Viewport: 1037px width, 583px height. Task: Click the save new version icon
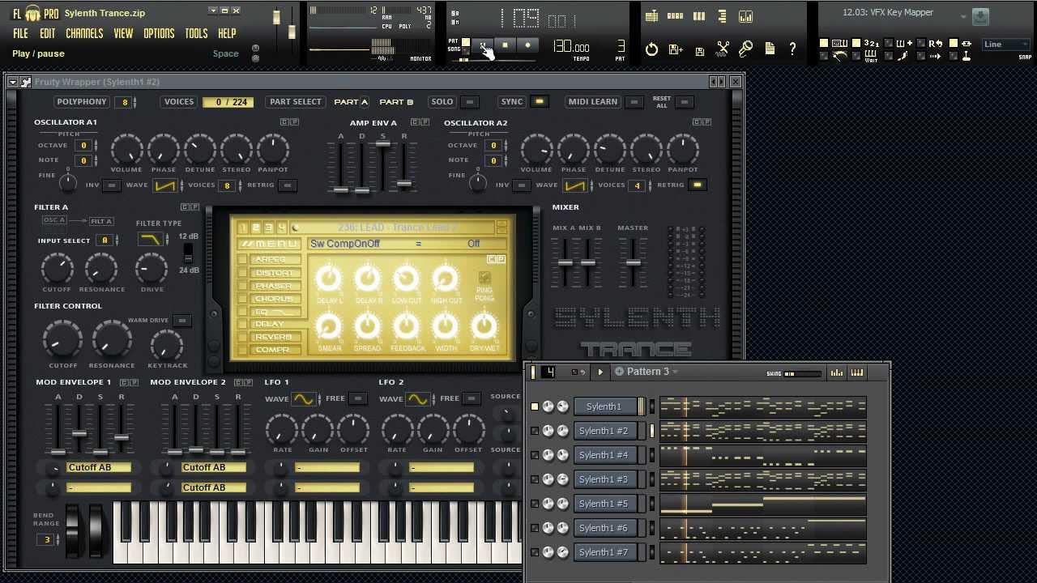click(x=676, y=49)
